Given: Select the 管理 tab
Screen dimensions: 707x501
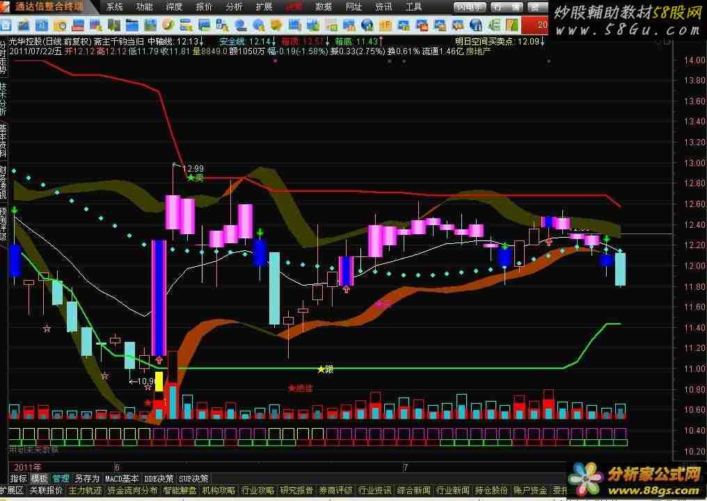Looking at the screenshot, I should [x=61, y=479].
